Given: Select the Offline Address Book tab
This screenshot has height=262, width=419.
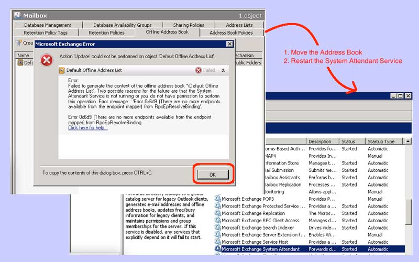Looking at the screenshot, I should (x=167, y=32).
